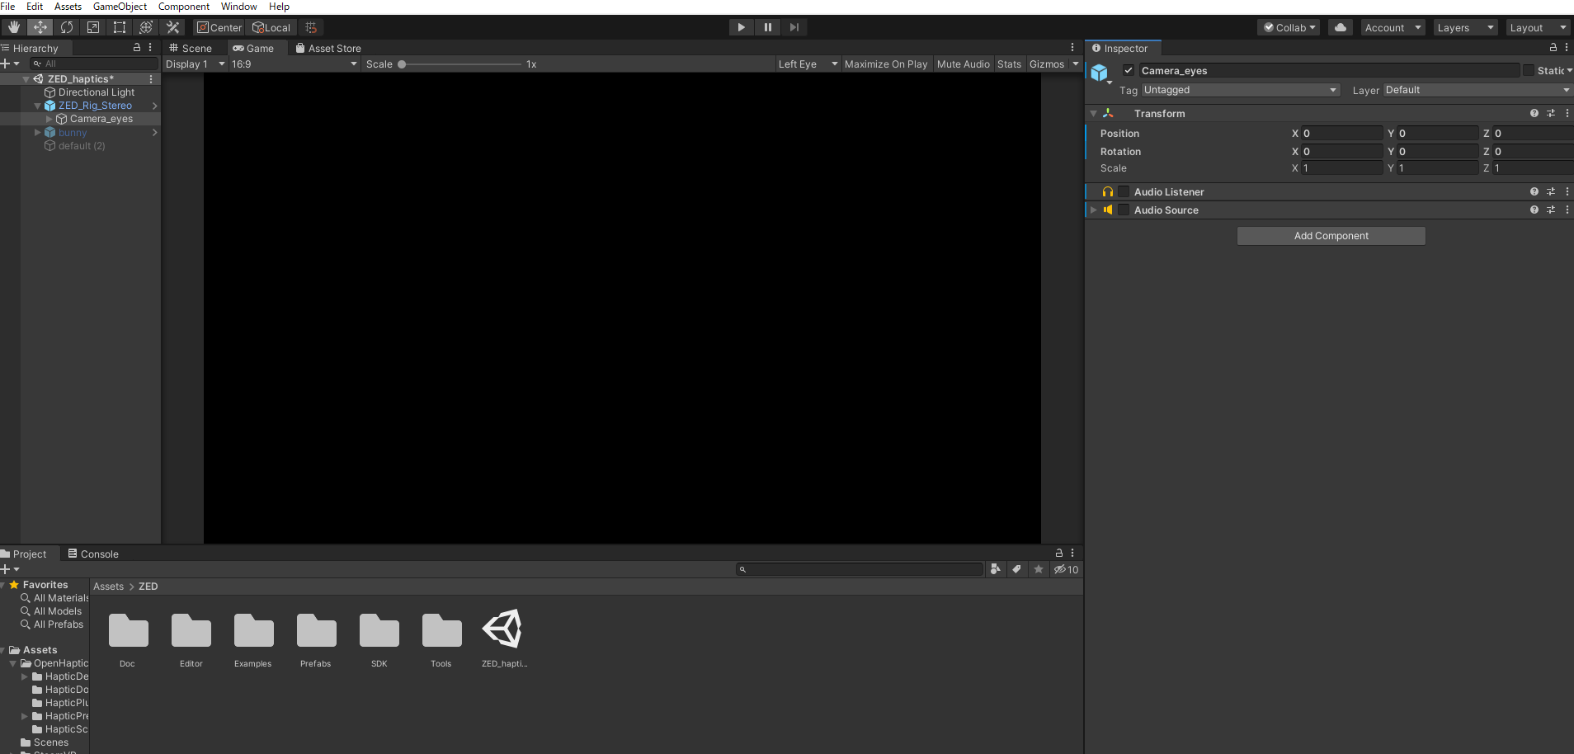This screenshot has height=754, width=1574.
Task: Open the GameObject menu
Action: pos(120,7)
